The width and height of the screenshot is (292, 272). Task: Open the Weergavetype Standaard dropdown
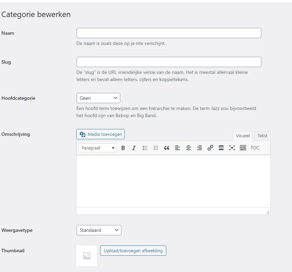click(99, 230)
